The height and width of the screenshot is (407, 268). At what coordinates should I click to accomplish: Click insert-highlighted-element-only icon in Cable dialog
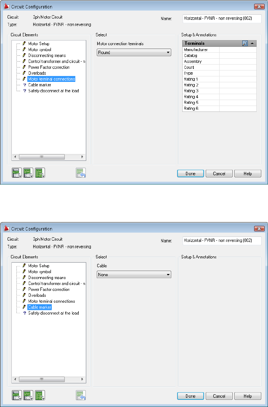(x=17, y=395)
